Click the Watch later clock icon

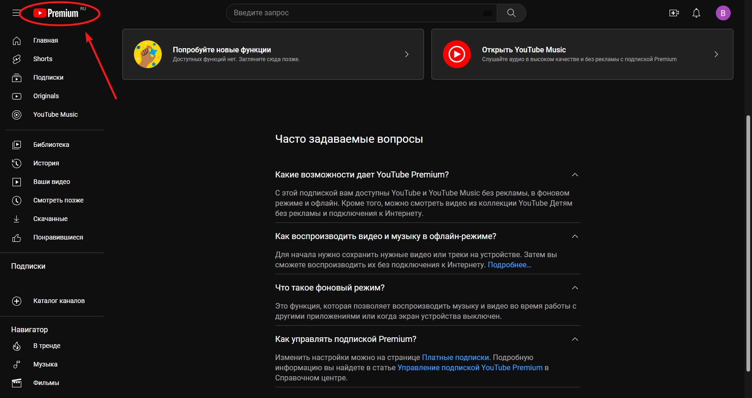click(x=17, y=200)
